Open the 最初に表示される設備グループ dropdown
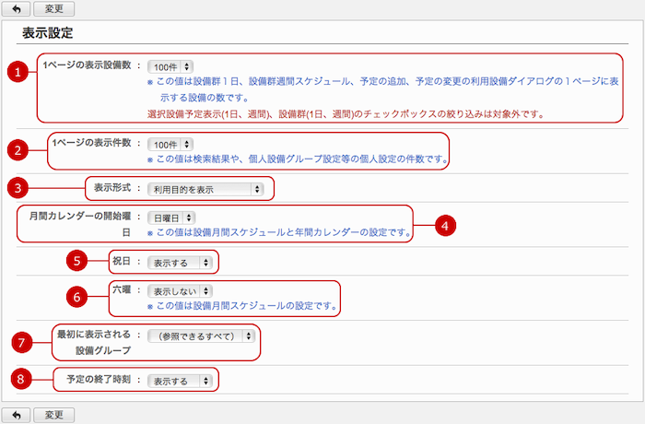 (x=201, y=336)
